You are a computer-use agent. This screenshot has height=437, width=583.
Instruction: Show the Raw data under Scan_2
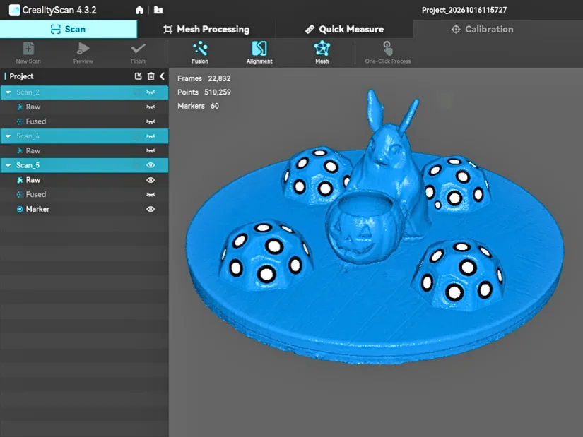pyautogui.click(x=151, y=107)
